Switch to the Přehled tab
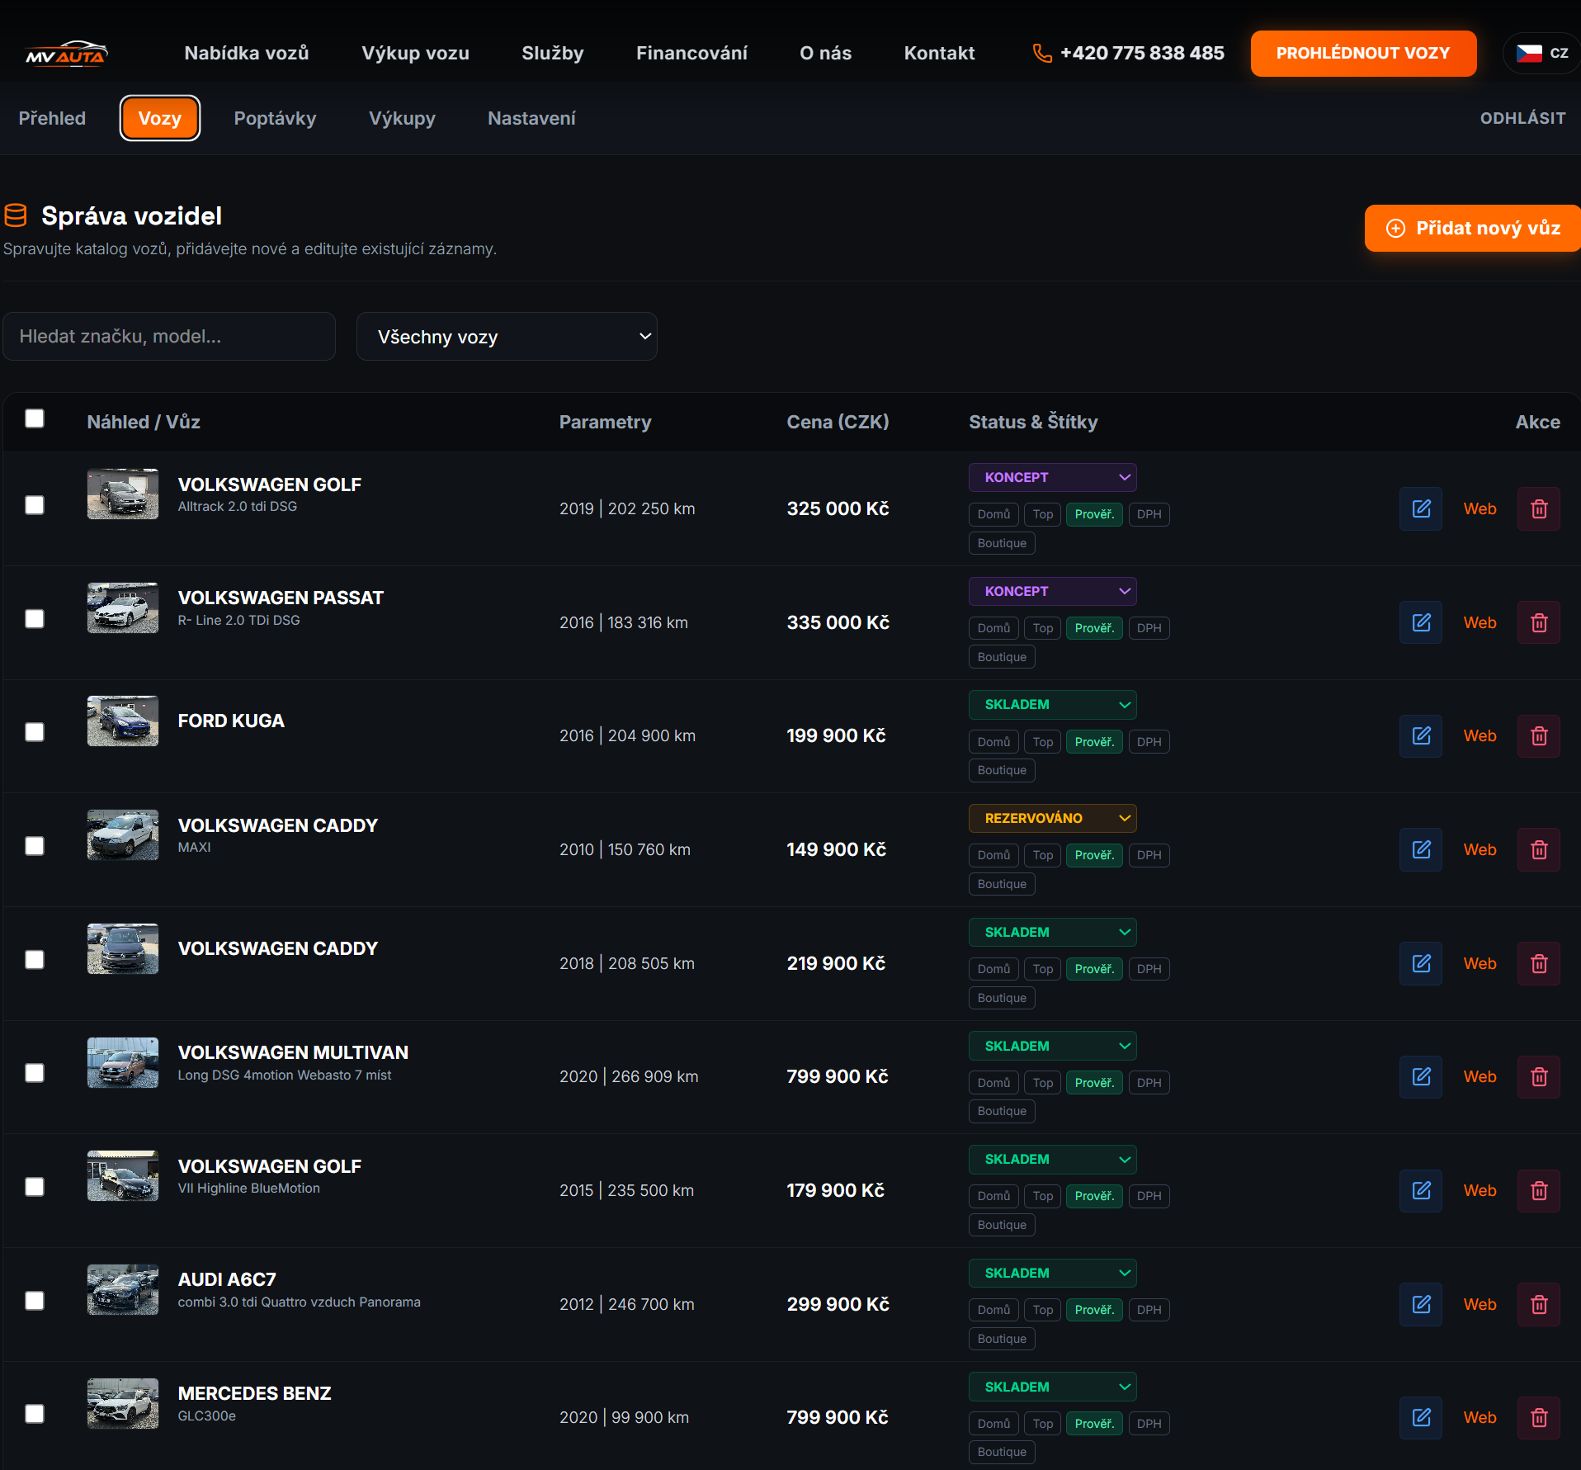The image size is (1581, 1470). coord(52,118)
